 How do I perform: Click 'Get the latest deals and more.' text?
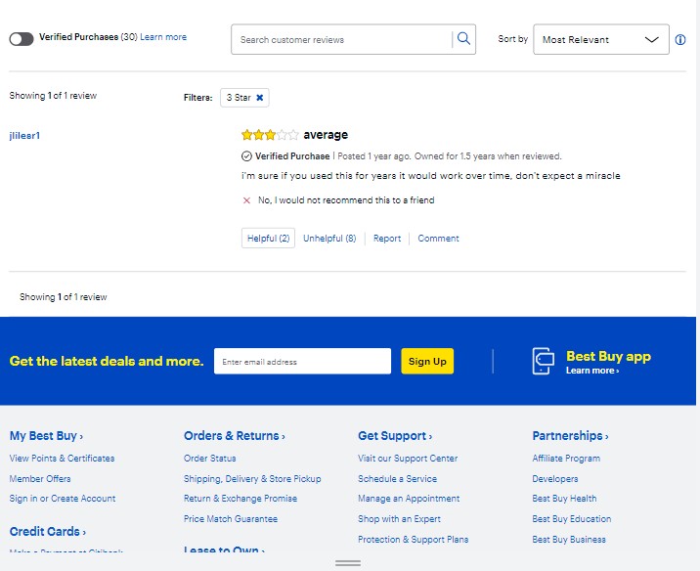[x=107, y=361]
